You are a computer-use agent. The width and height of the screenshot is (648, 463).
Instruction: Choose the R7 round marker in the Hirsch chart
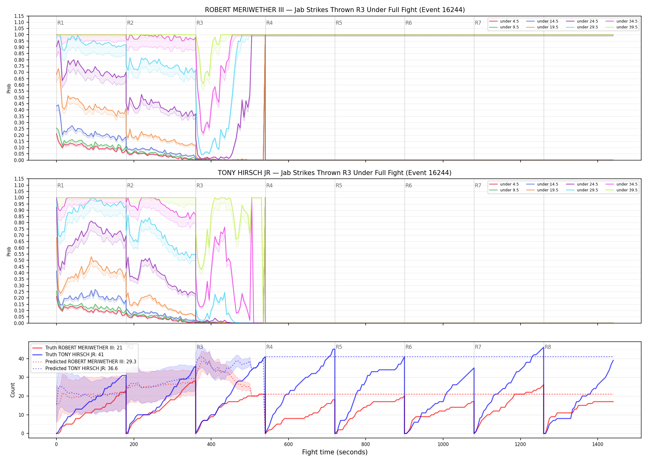pyautogui.click(x=478, y=186)
